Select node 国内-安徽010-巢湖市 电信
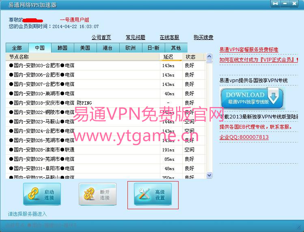The width and height of the screenshot is (304, 232). (105, 94)
